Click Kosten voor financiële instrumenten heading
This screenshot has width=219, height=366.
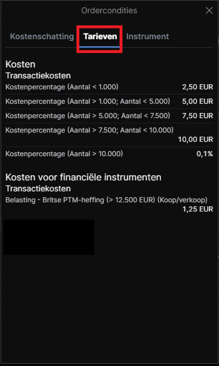pyautogui.click(x=83, y=178)
